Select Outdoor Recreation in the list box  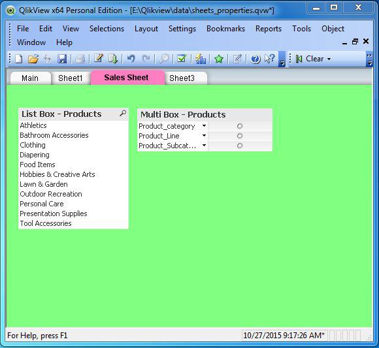coord(73,194)
